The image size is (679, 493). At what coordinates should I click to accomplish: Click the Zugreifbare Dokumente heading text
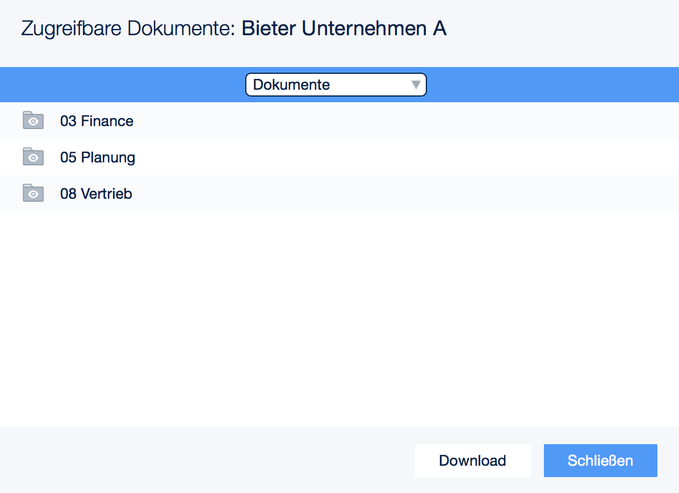(x=127, y=28)
